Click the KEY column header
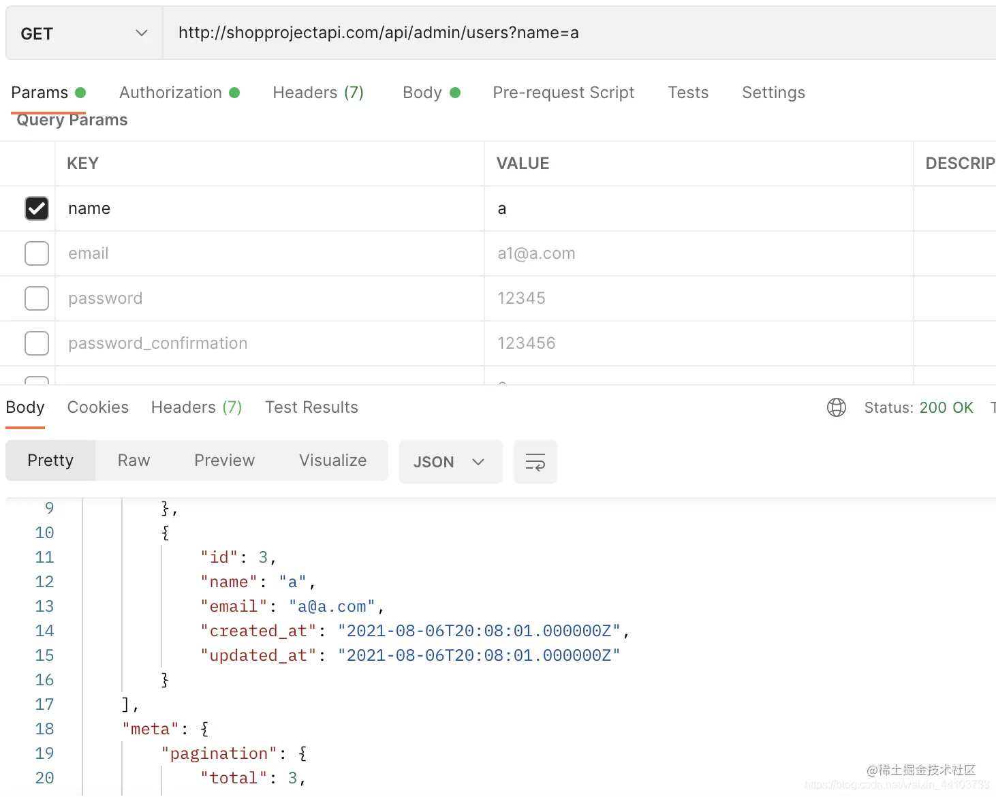Image resolution: width=996 pixels, height=797 pixels. point(82,163)
